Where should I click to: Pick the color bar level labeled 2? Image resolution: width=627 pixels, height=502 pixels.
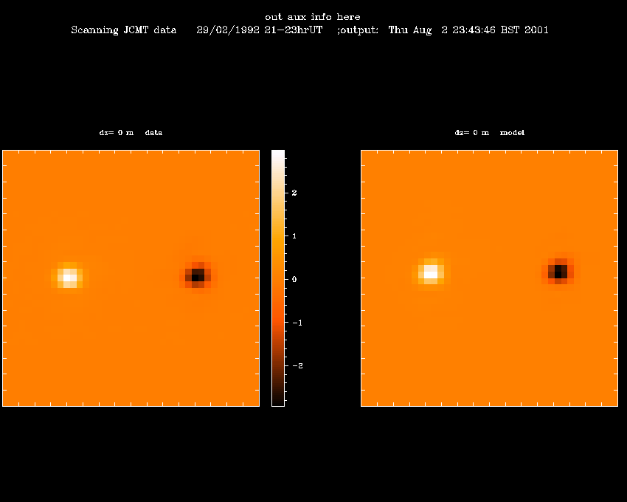[278, 193]
